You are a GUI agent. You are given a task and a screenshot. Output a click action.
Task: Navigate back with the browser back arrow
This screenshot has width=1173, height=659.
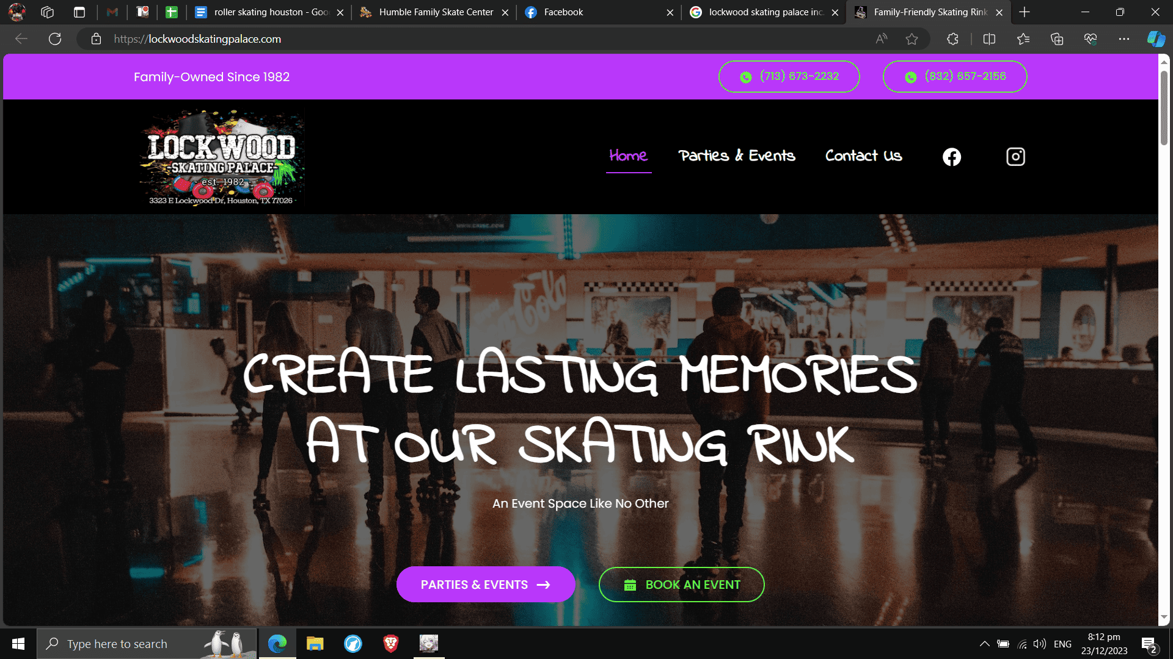(21, 38)
